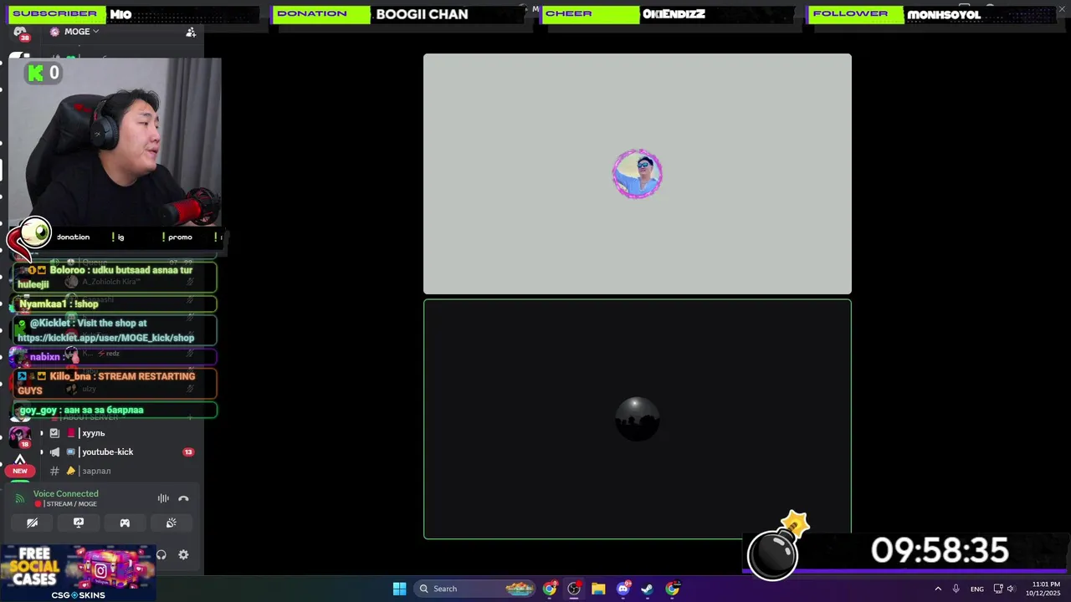Open first Chrome icon in the taskbar
This screenshot has width=1071, height=602.
coord(550,589)
